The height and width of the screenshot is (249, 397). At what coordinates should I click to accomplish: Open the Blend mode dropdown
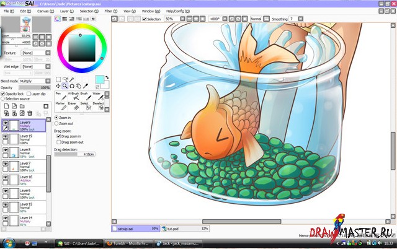pos(48,81)
